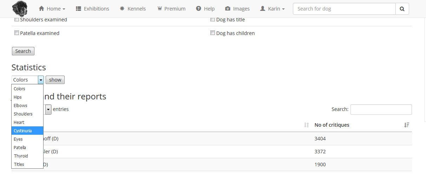Expand the Home dropdown menu
Screen dimensions: 426x175
pyautogui.click(x=52, y=9)
